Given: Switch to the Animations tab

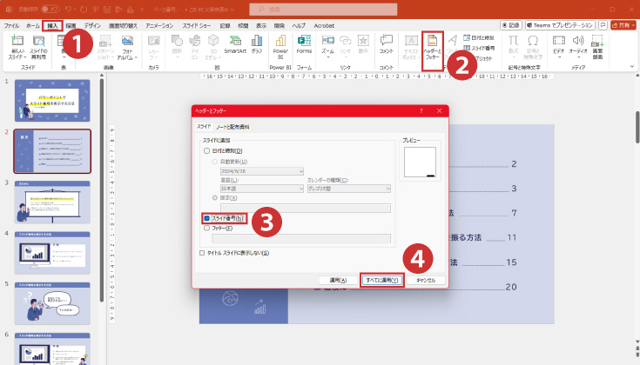Looking at the screenshot, I should 159,26.
